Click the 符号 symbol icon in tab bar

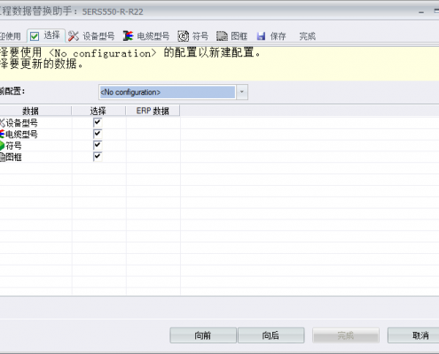184,36
